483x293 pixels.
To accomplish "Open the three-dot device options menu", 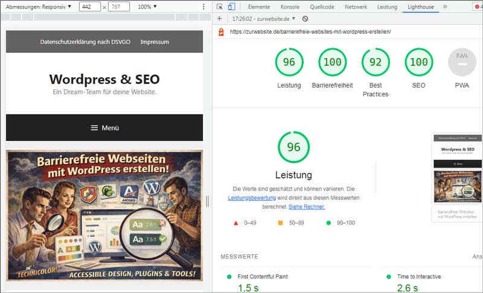I will click(x=203, y=7).
